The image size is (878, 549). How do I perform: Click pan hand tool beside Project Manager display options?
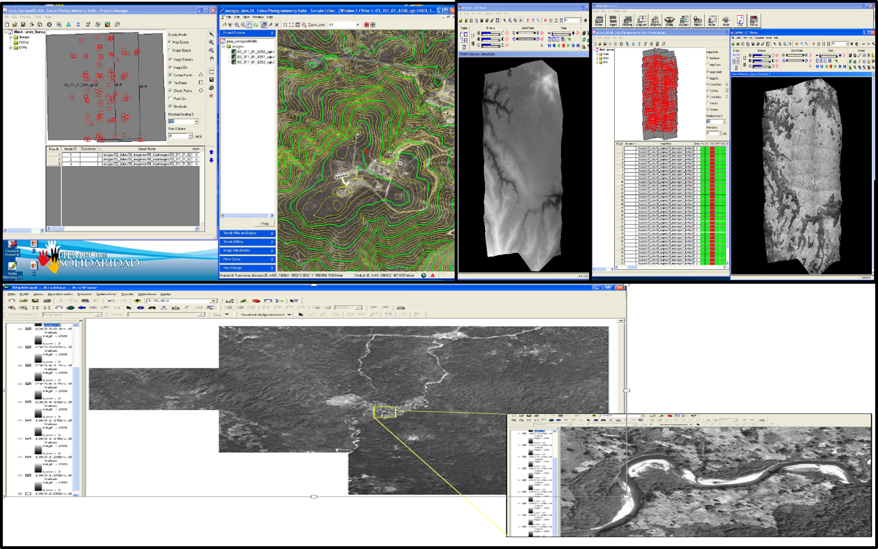pyautogui.click(x=211, y=58)
